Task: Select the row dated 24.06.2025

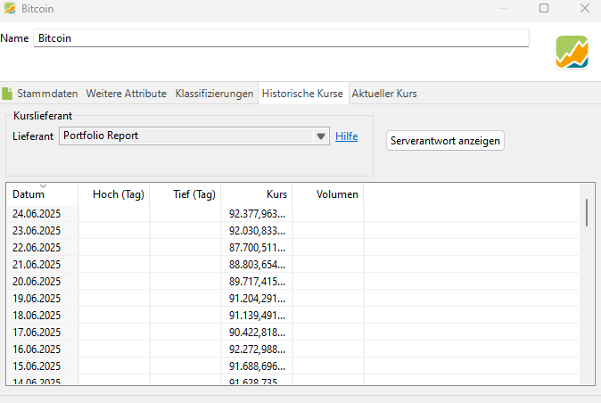Action: [292, 213]
